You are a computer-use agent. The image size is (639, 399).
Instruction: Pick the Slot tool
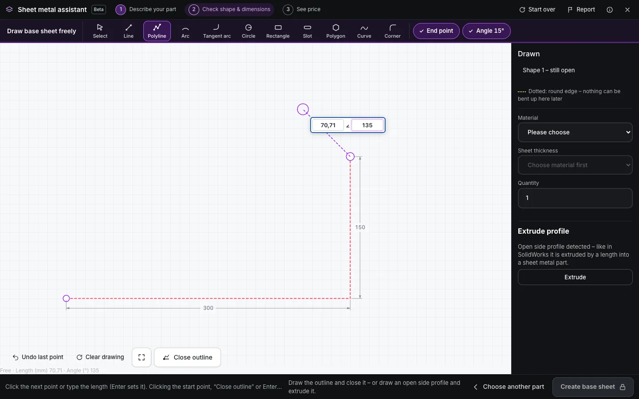[x=308, y=31]
